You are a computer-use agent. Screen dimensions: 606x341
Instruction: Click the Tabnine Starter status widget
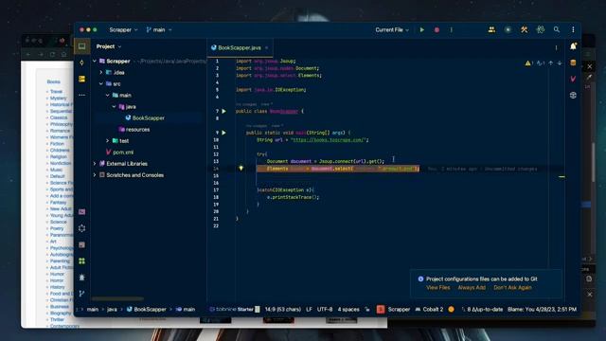click(234, 310)
